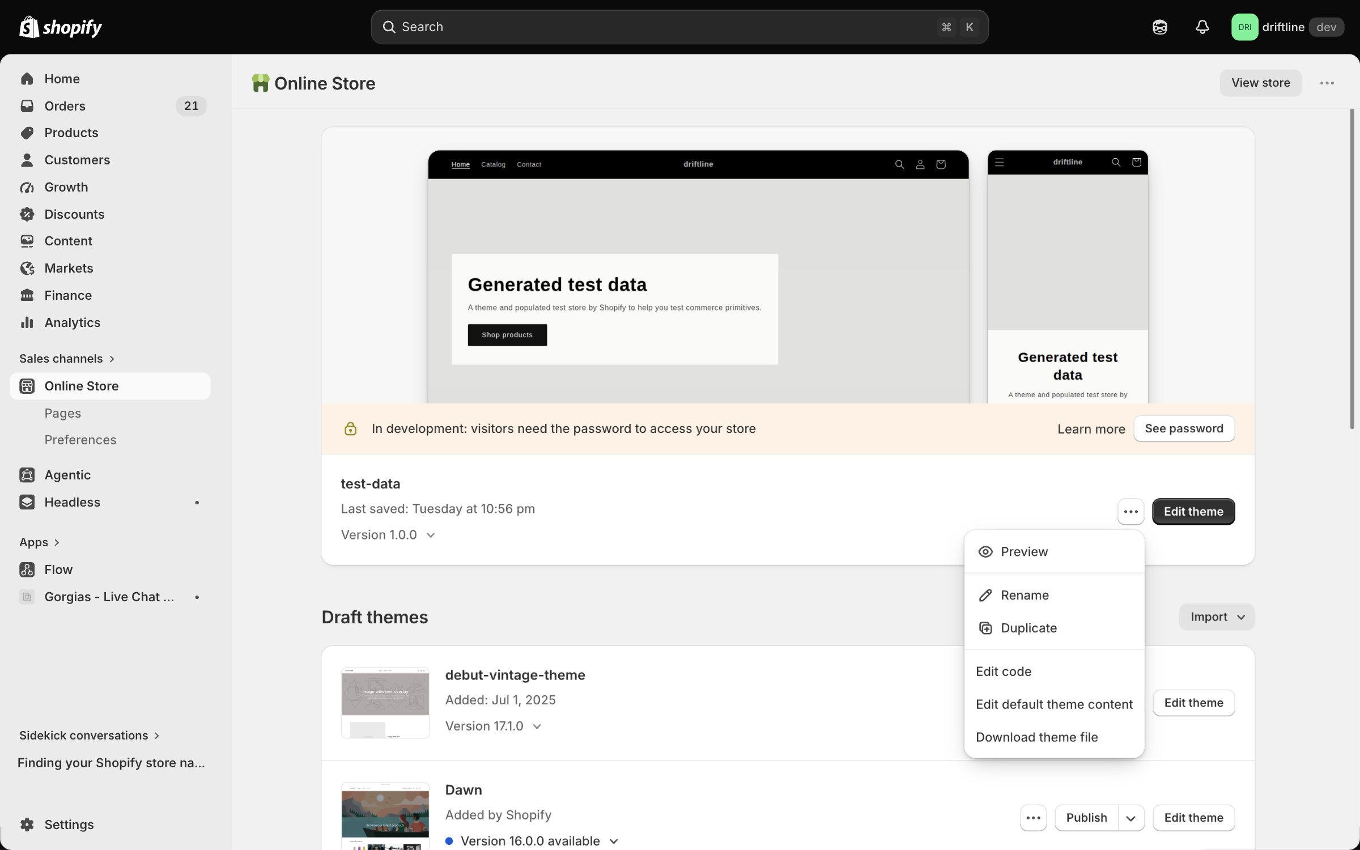Viewport: 1360px width, 850px height.
Task: Select Rename from the theme menu
Action: pos(1054,595)
